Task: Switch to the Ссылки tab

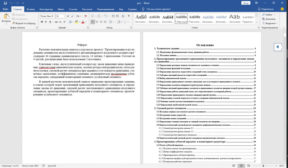Action: 73,9
